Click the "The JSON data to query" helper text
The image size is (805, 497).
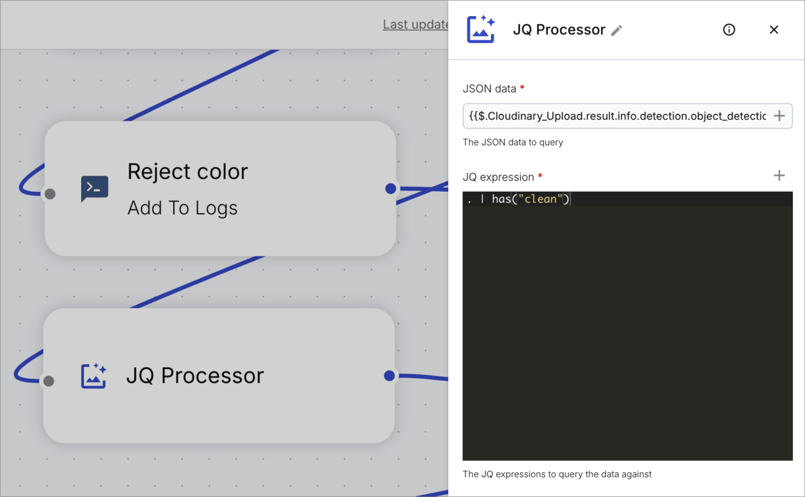(513, 142)
